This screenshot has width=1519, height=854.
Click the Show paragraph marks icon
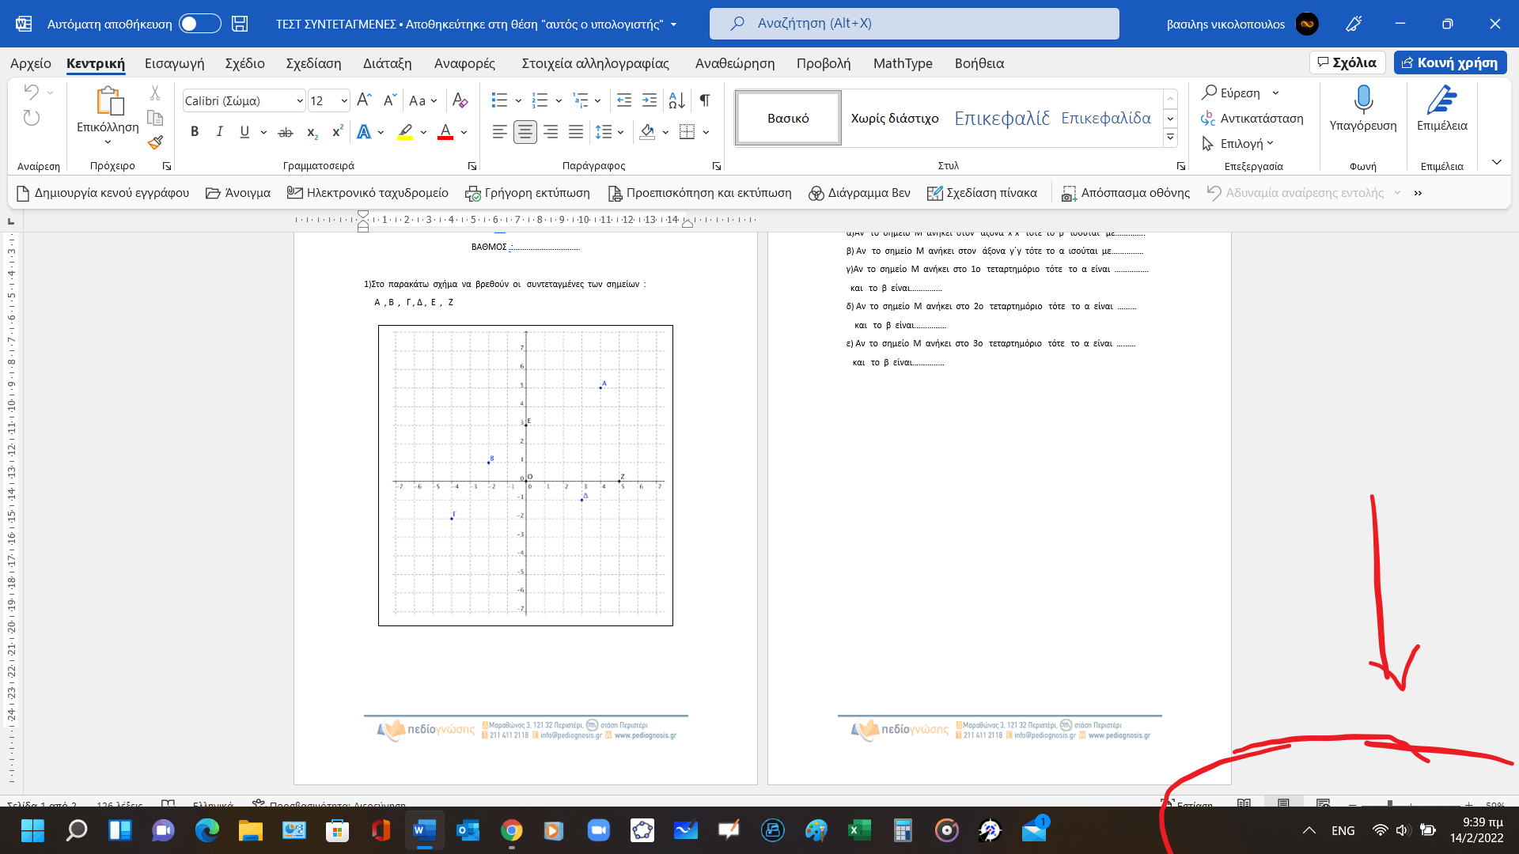pyautogui.click(x=704, y=100)
